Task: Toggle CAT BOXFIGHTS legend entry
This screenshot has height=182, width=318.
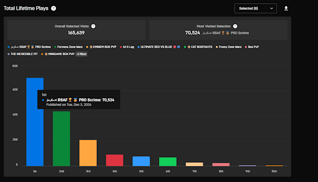Action: coord(198,47)
